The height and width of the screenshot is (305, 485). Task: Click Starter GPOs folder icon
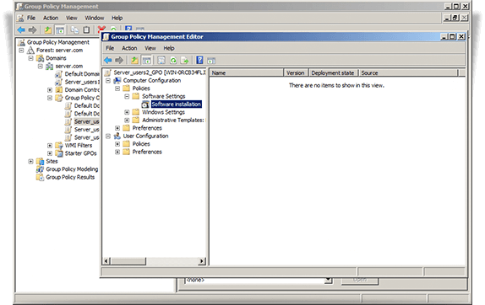59,153
